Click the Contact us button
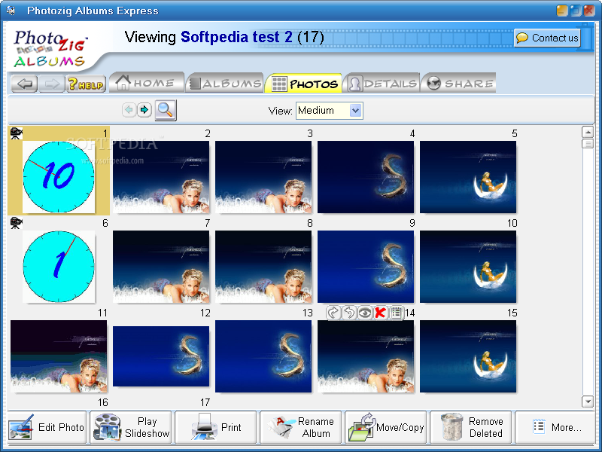The width and height of the screenshot is (602, 452). (547, 38)
